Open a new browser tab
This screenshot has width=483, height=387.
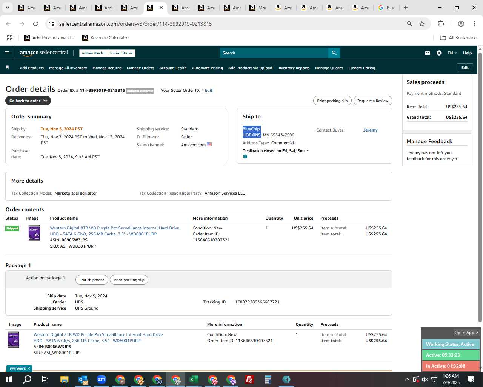[x=406, y=8]
